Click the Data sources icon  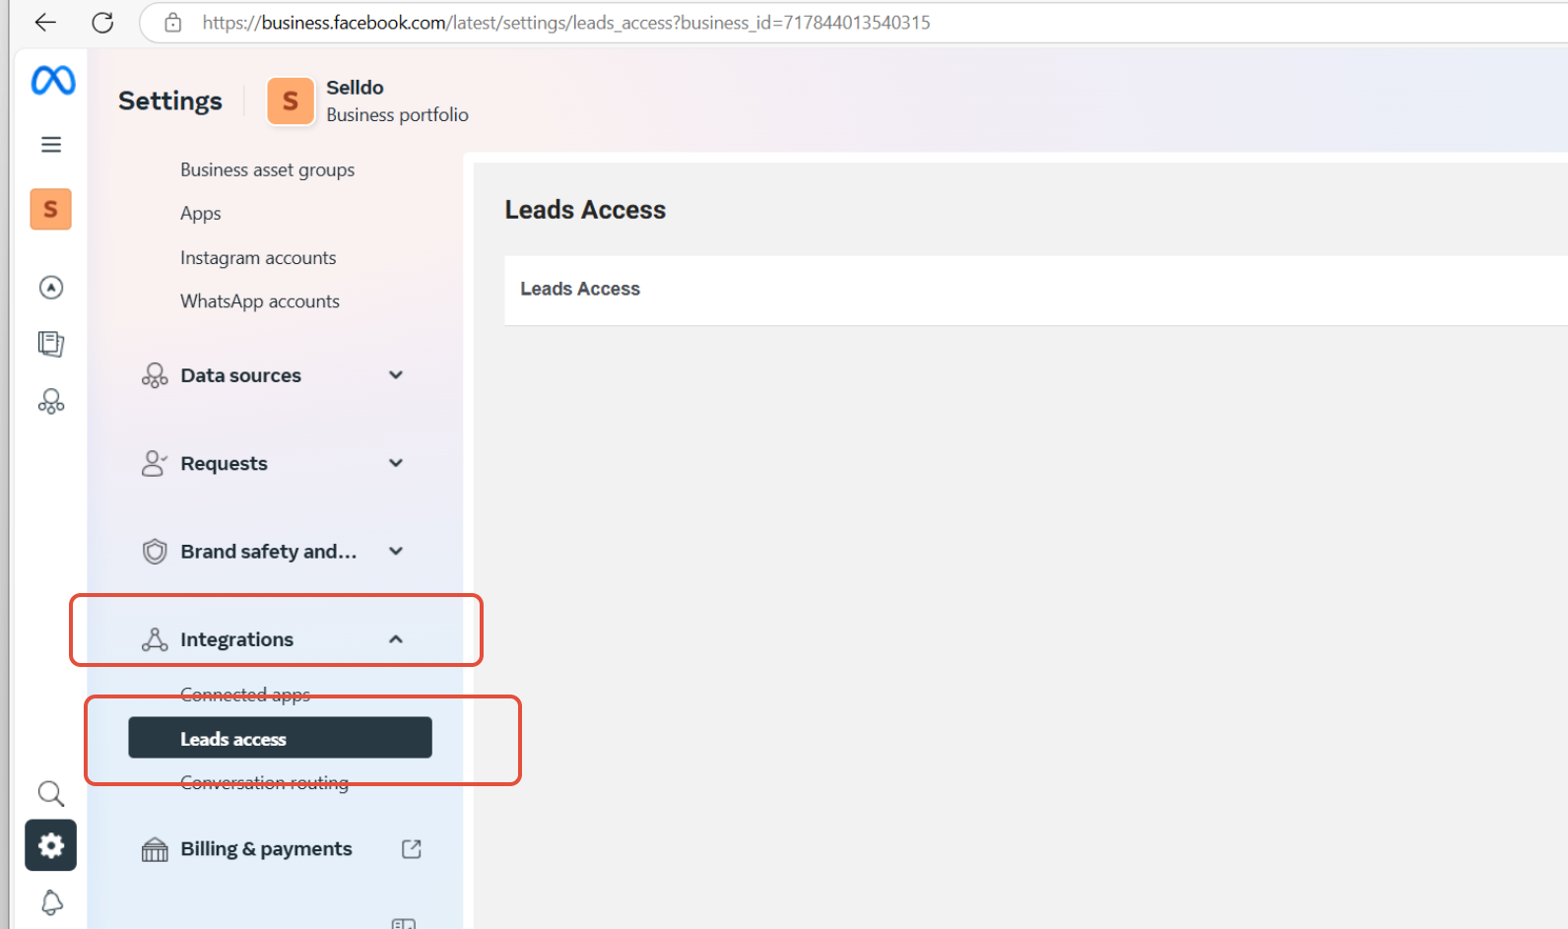[155, 375]
